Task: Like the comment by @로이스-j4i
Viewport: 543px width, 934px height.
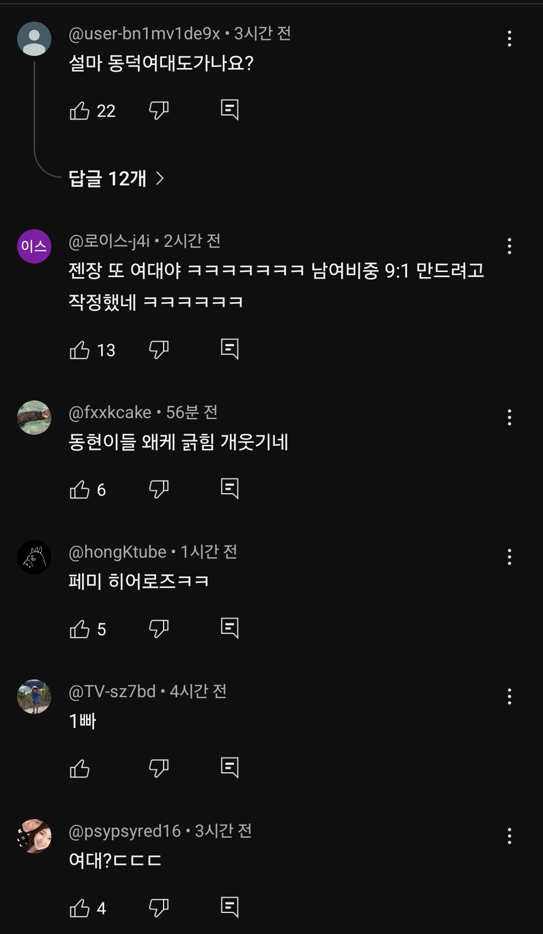Action: click(80, 350)
